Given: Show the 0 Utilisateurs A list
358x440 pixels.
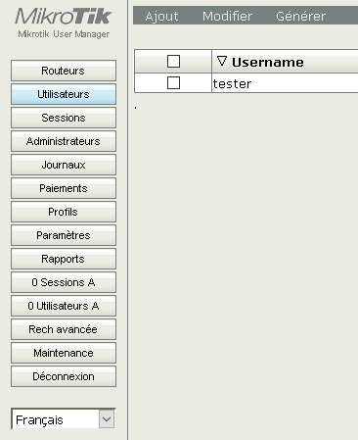Looking at the screenshot, I should (x=64, y=306).
